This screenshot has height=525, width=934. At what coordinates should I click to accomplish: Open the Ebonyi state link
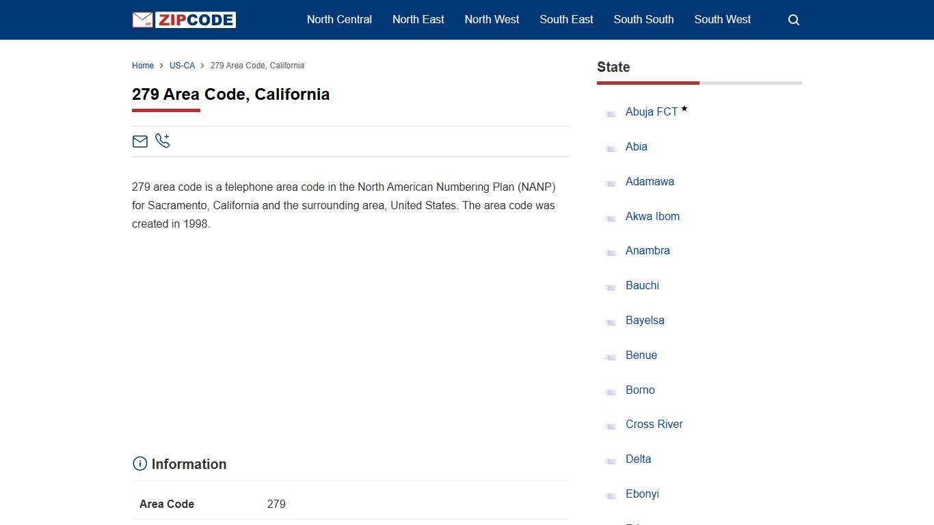[642, 494]
